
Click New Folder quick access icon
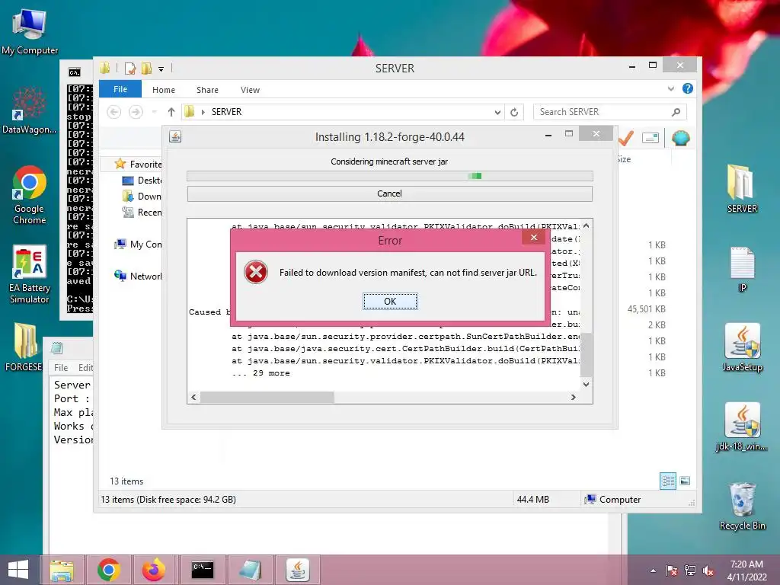click(147, 68)
